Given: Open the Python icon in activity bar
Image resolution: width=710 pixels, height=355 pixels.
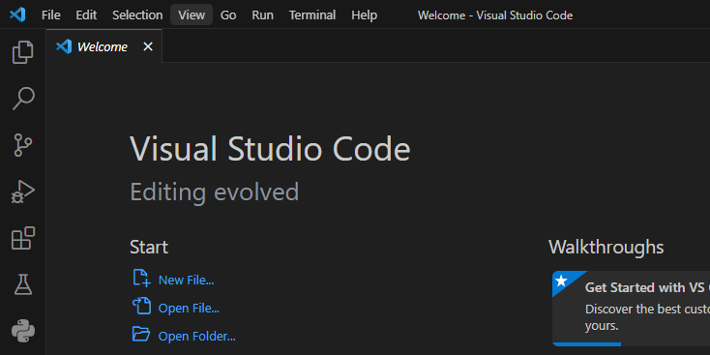Looking at the screenshot, I should (x=22, y=331).
